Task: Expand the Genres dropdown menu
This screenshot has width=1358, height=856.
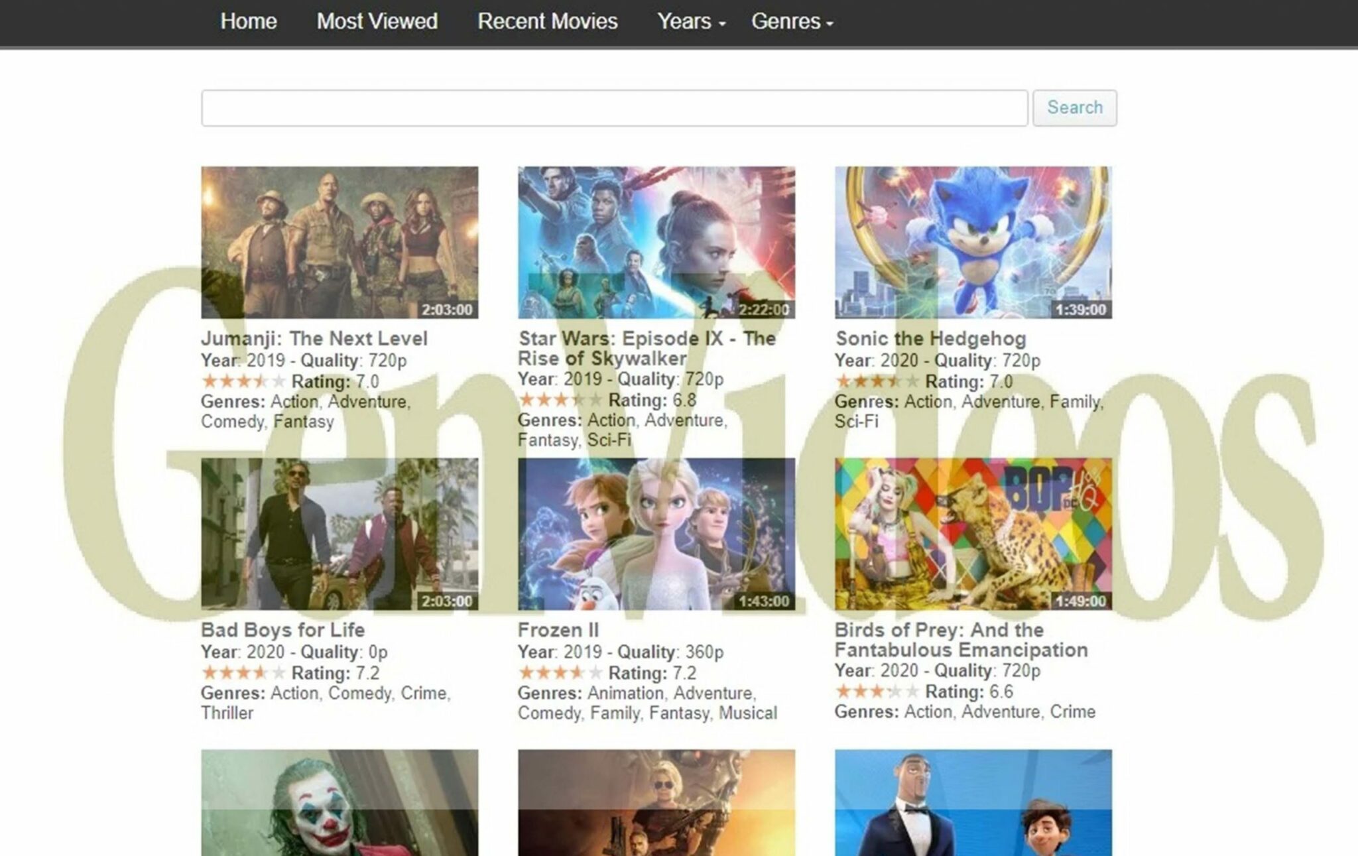Action: [792, 21]
